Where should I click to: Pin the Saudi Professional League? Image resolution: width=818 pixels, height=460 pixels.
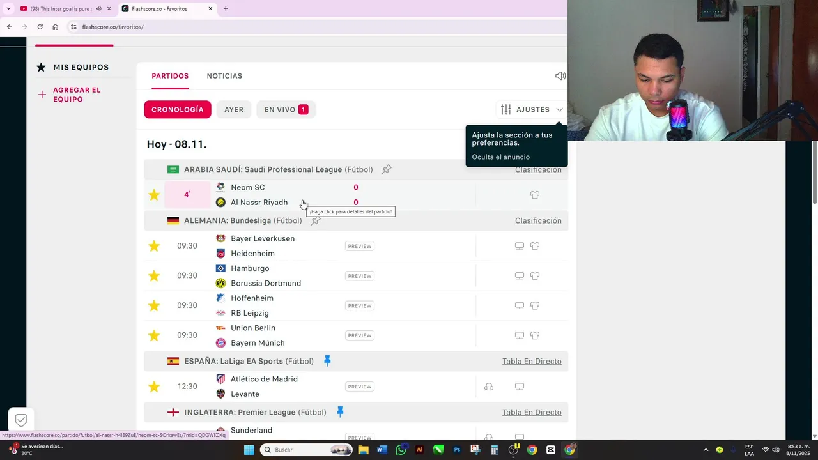click(387, 169)
